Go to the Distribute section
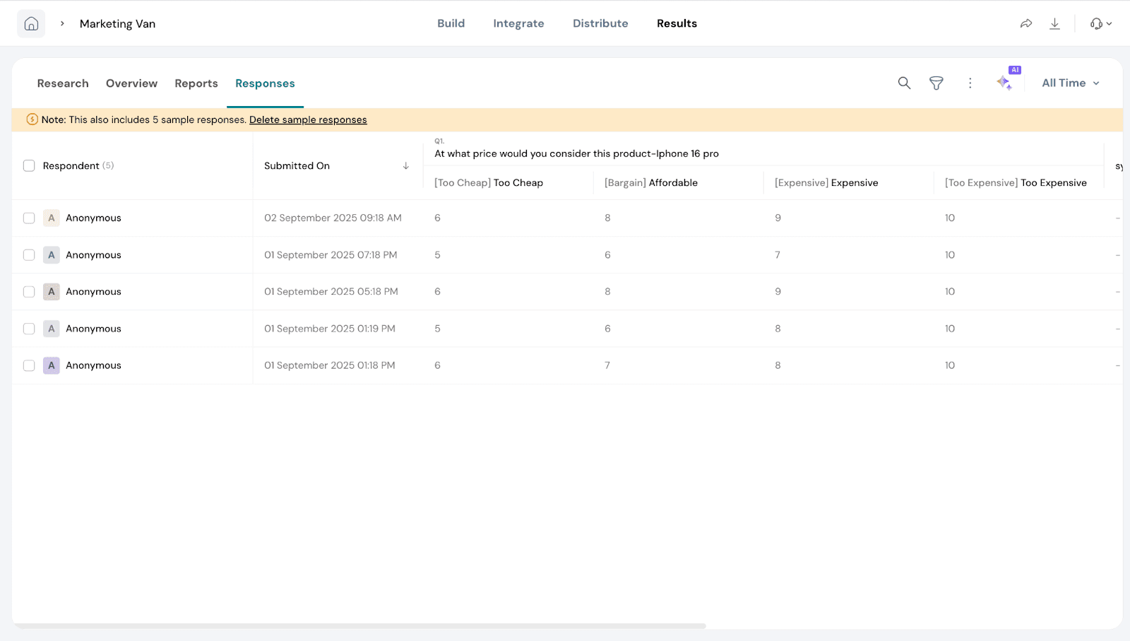Viewport: 1130px width, 641px height. (x=600, y=23)
